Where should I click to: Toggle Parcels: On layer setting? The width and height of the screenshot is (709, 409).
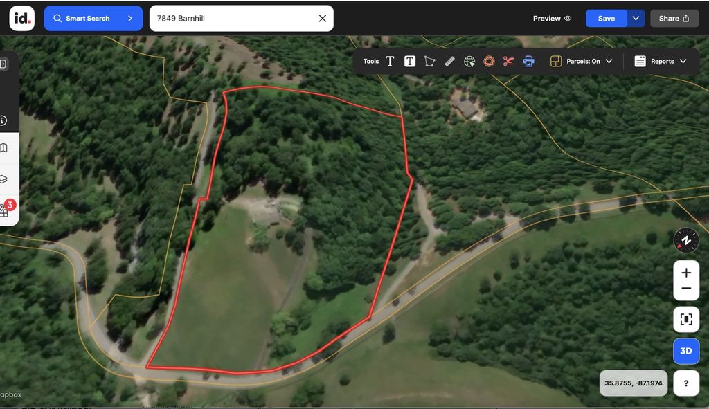coord(582,62)
